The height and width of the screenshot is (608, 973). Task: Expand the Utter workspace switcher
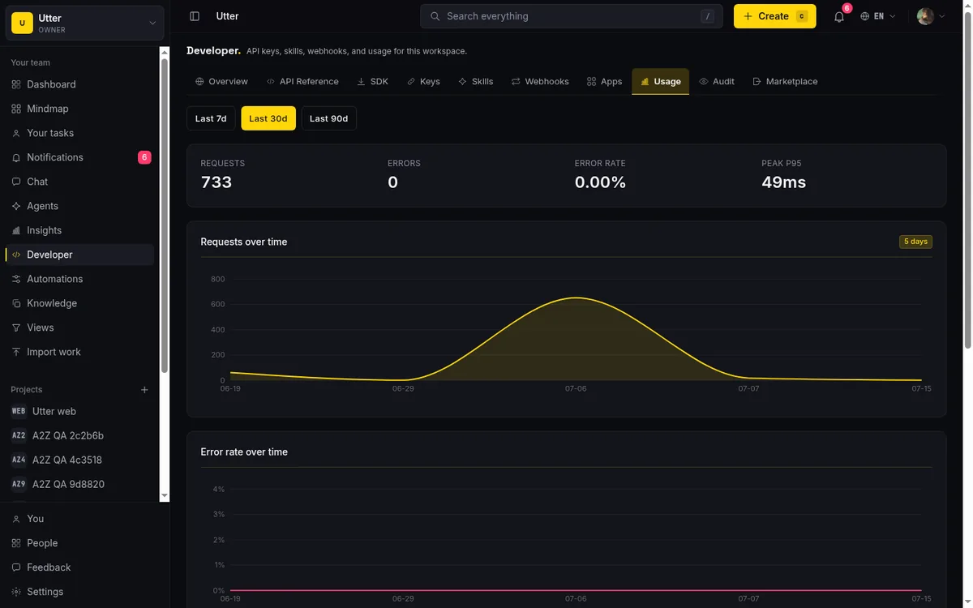click(x=85, y=24)
